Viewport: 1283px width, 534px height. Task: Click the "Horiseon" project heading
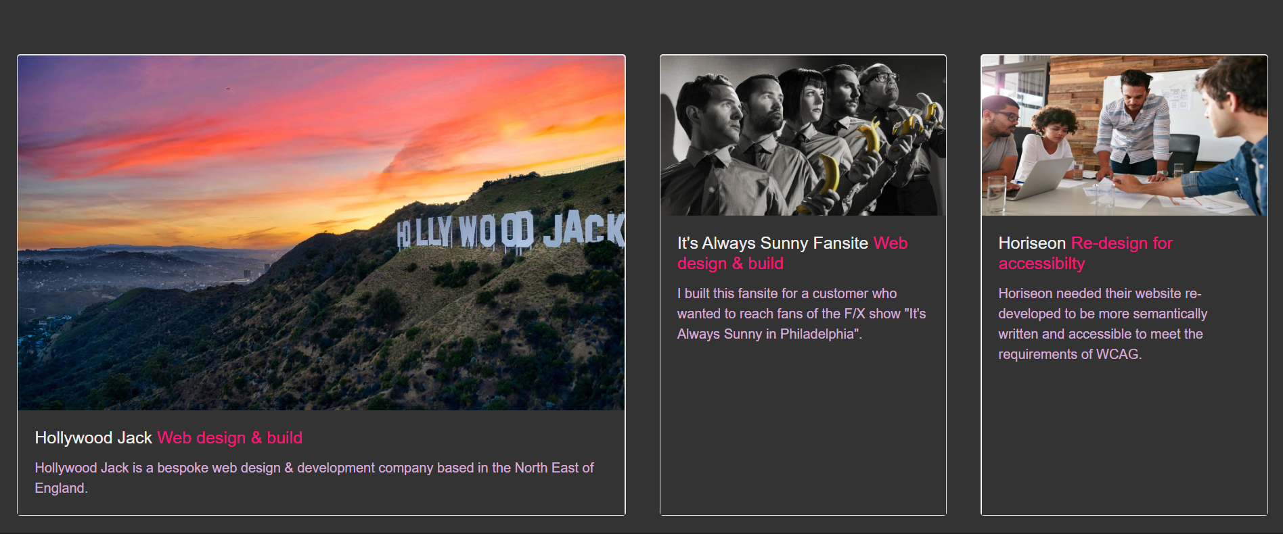click(1032, 243)
